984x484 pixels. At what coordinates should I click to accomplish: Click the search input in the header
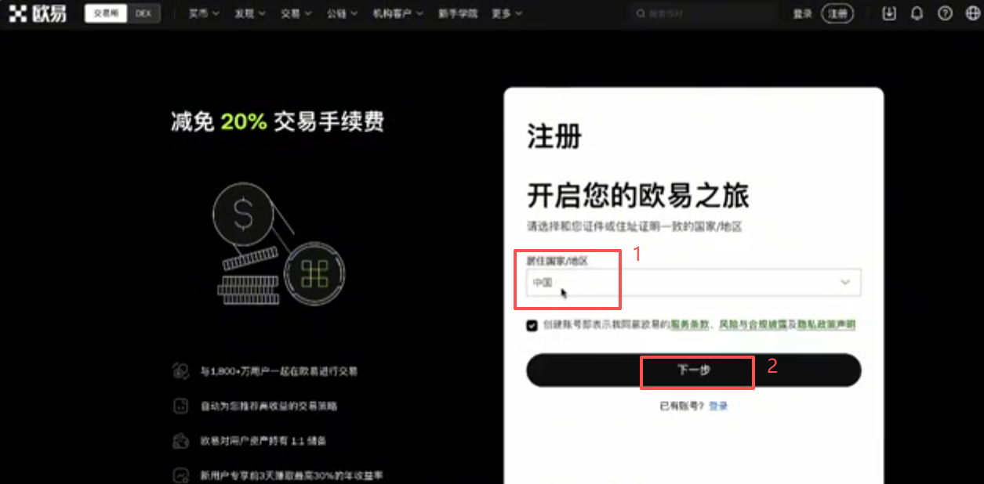click(x=702, y=14)
